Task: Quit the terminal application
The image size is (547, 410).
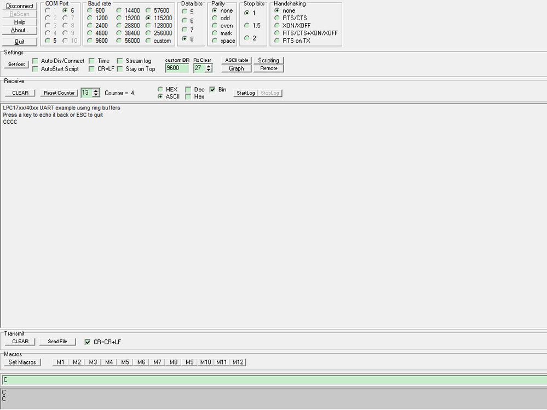Action: coord(20,42)
